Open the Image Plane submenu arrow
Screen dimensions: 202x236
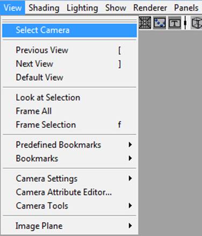coord(131,226)
